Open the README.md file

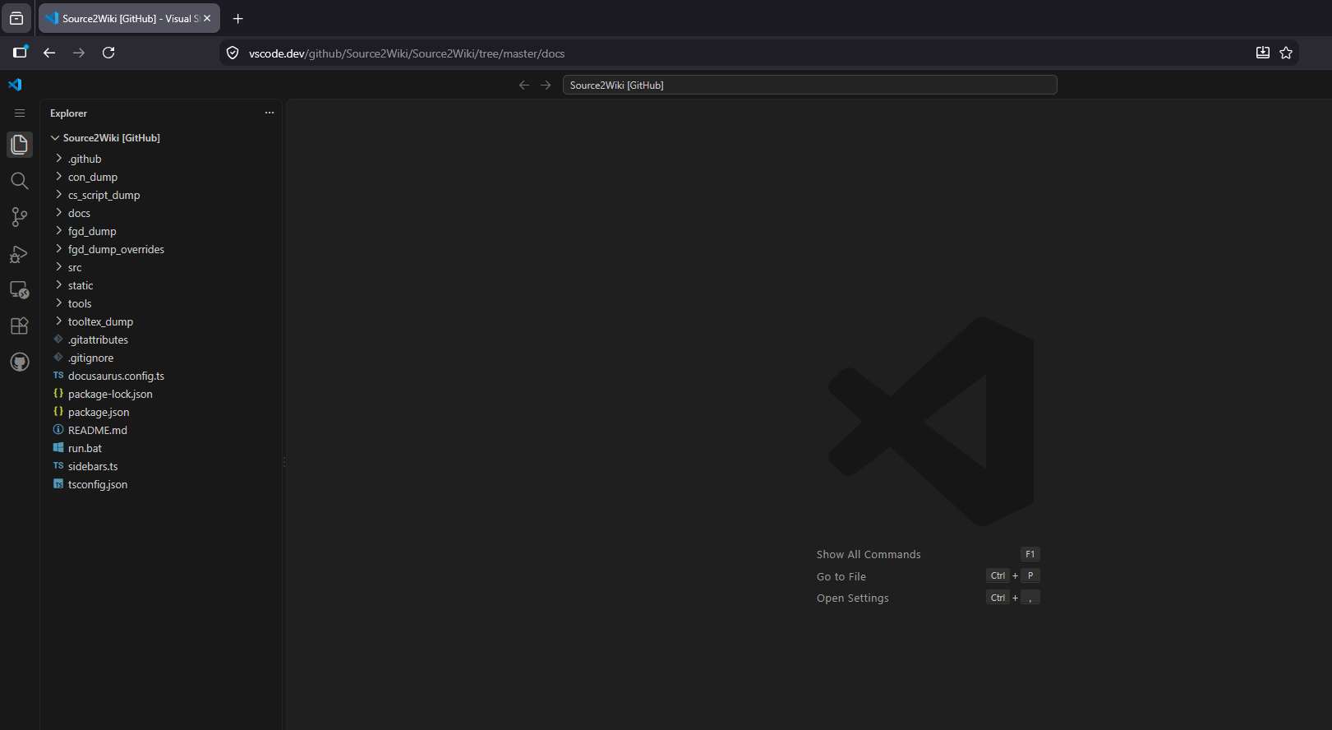[161, 430]
